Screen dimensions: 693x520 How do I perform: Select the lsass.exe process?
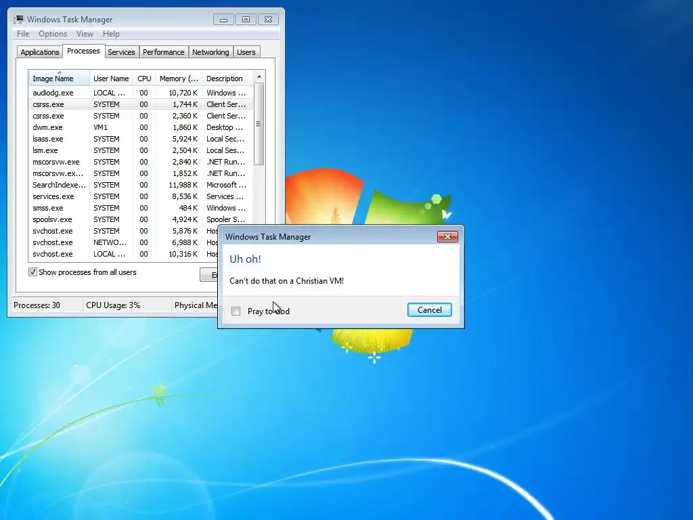tap(141, 139)
